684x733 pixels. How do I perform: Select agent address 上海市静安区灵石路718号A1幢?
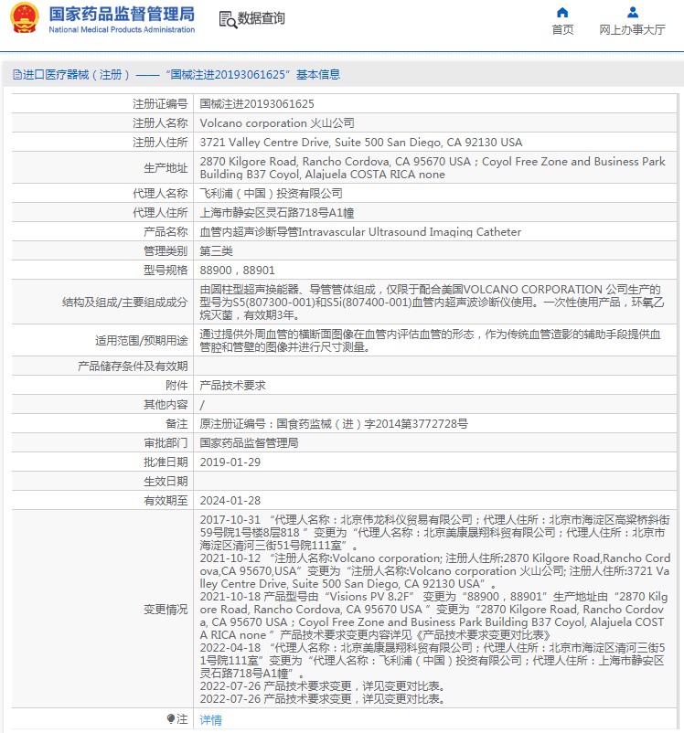[x=276, y=213]
